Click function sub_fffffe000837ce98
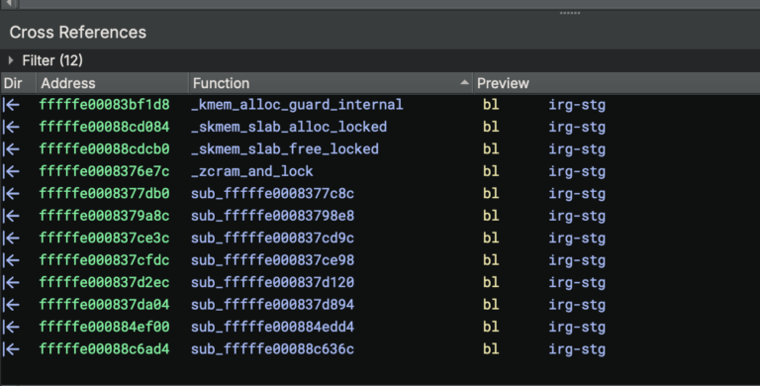The height and width of the screenshot is (386, 760). tap(272, 260)
